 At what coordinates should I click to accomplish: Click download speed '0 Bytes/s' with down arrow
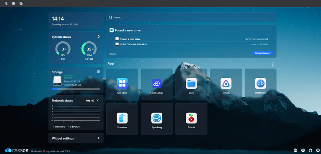click(x=73, y=127)
